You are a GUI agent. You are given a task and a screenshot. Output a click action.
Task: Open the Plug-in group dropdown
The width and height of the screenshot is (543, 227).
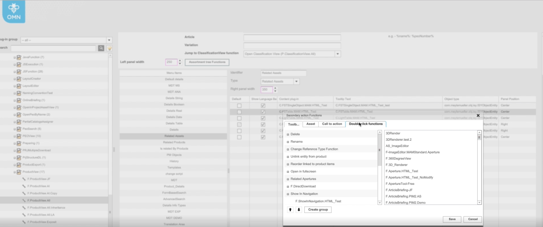coord(109,40)
